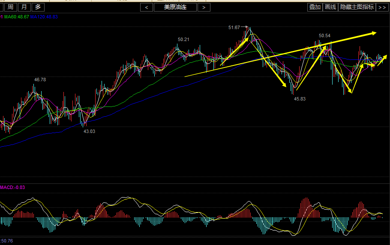Go to previous instrument with < arrow
The image size is (390, 245).
point(147,7)
